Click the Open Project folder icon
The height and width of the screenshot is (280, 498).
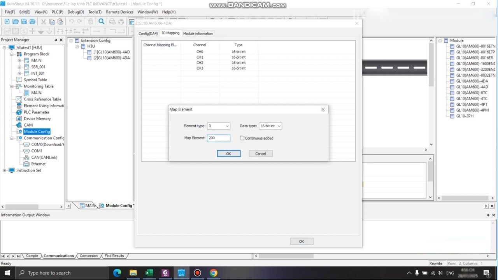16,21
